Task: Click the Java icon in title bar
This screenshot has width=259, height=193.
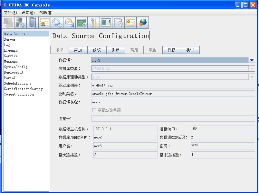Action: (x=5, y=5)
